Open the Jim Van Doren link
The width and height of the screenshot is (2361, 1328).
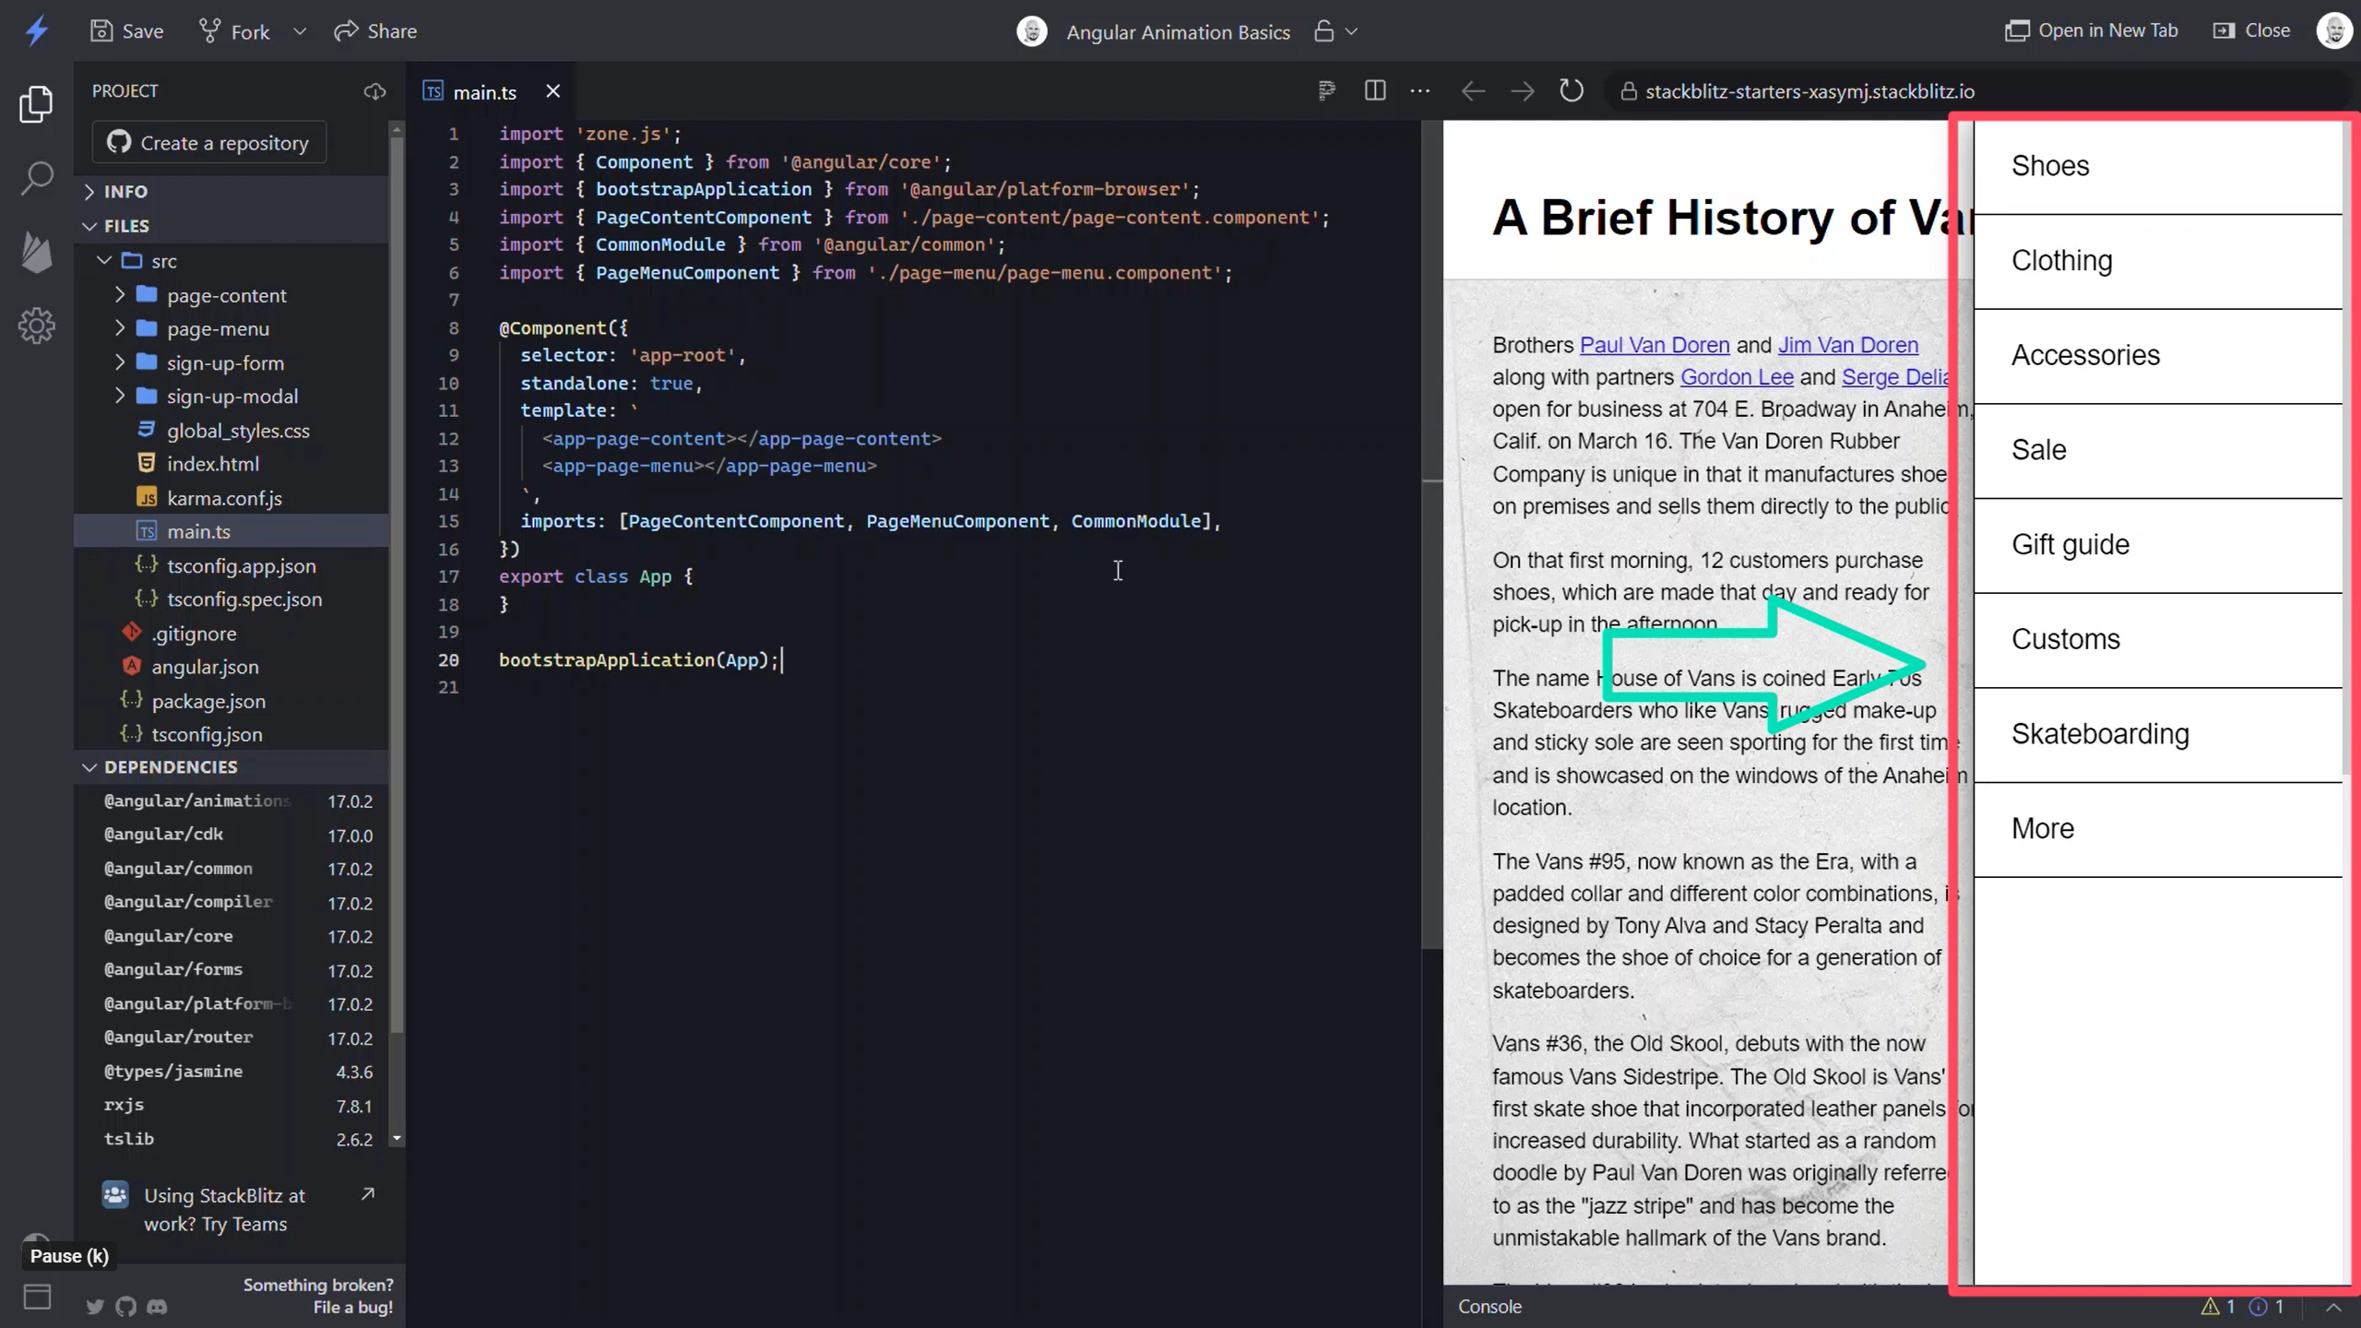click(x=1847, y=345)
